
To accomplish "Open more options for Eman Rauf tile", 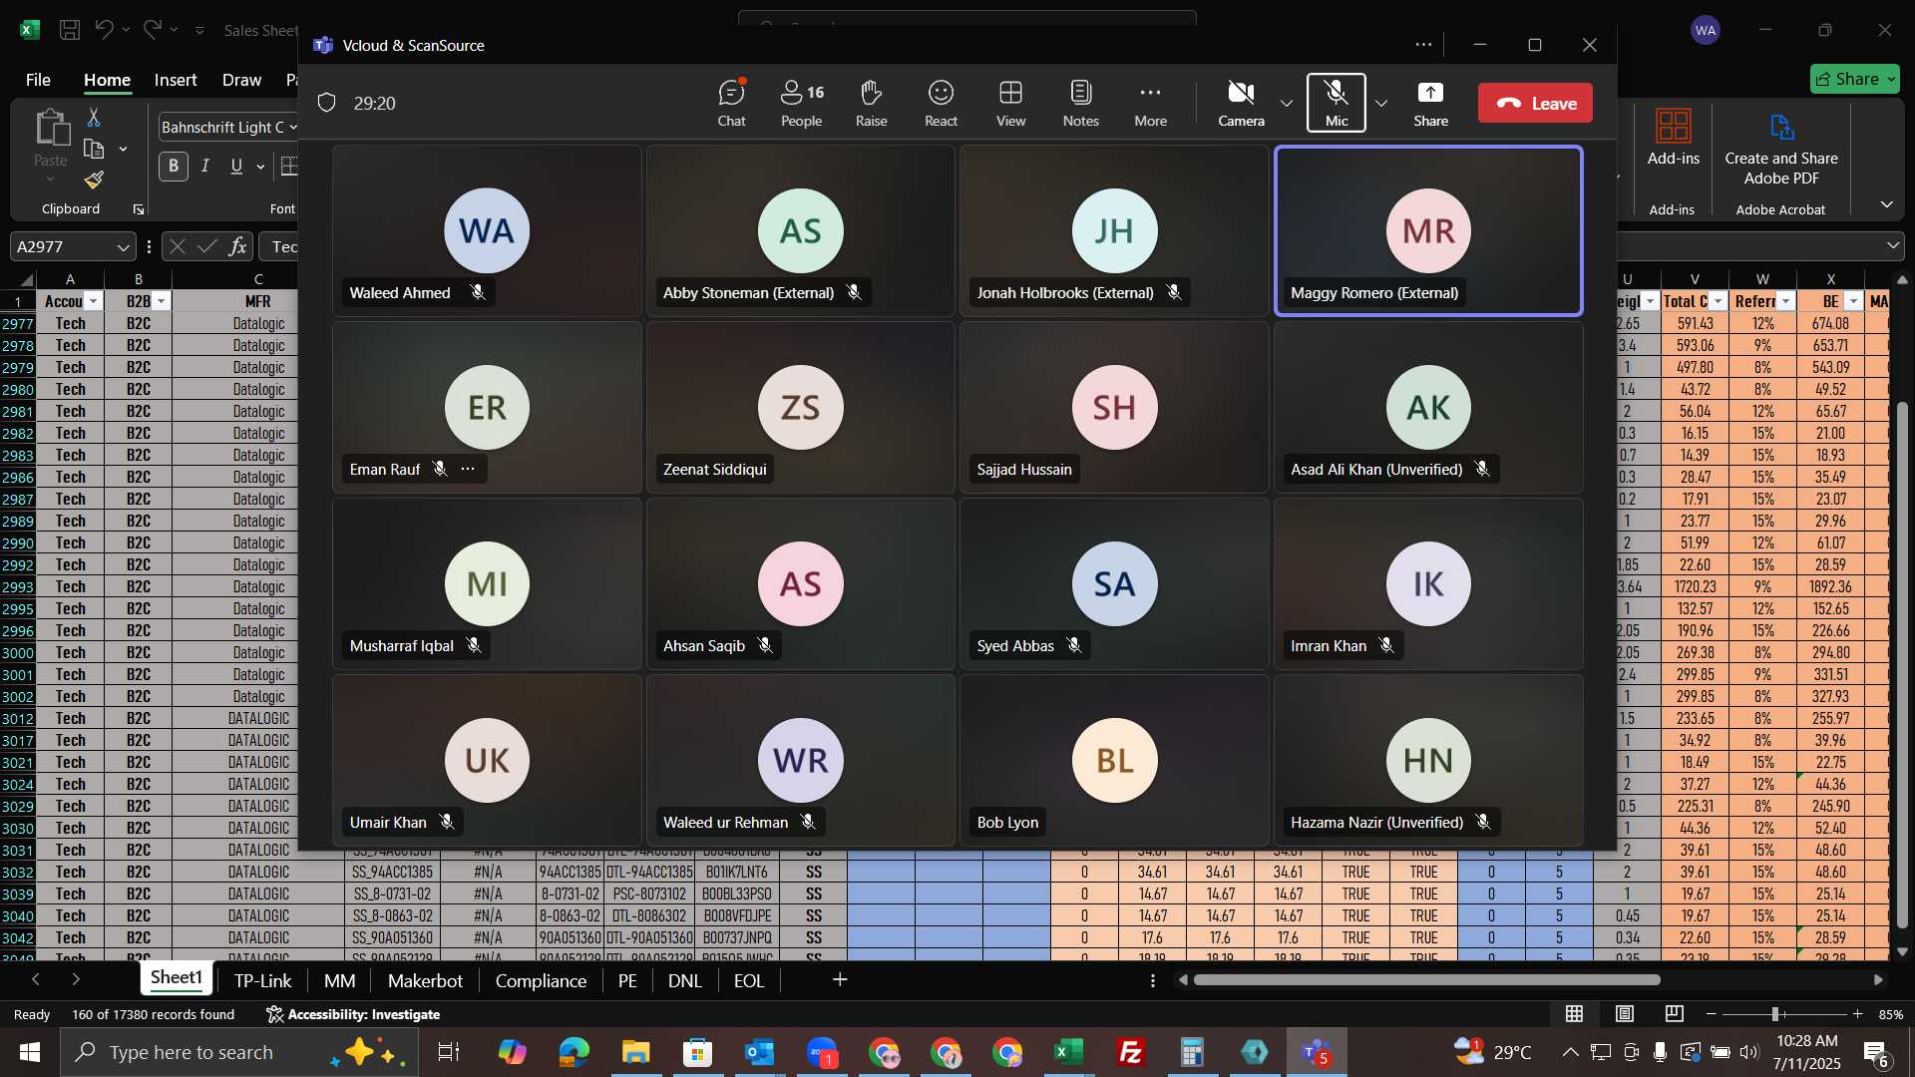I will click(x=468, y=469).
